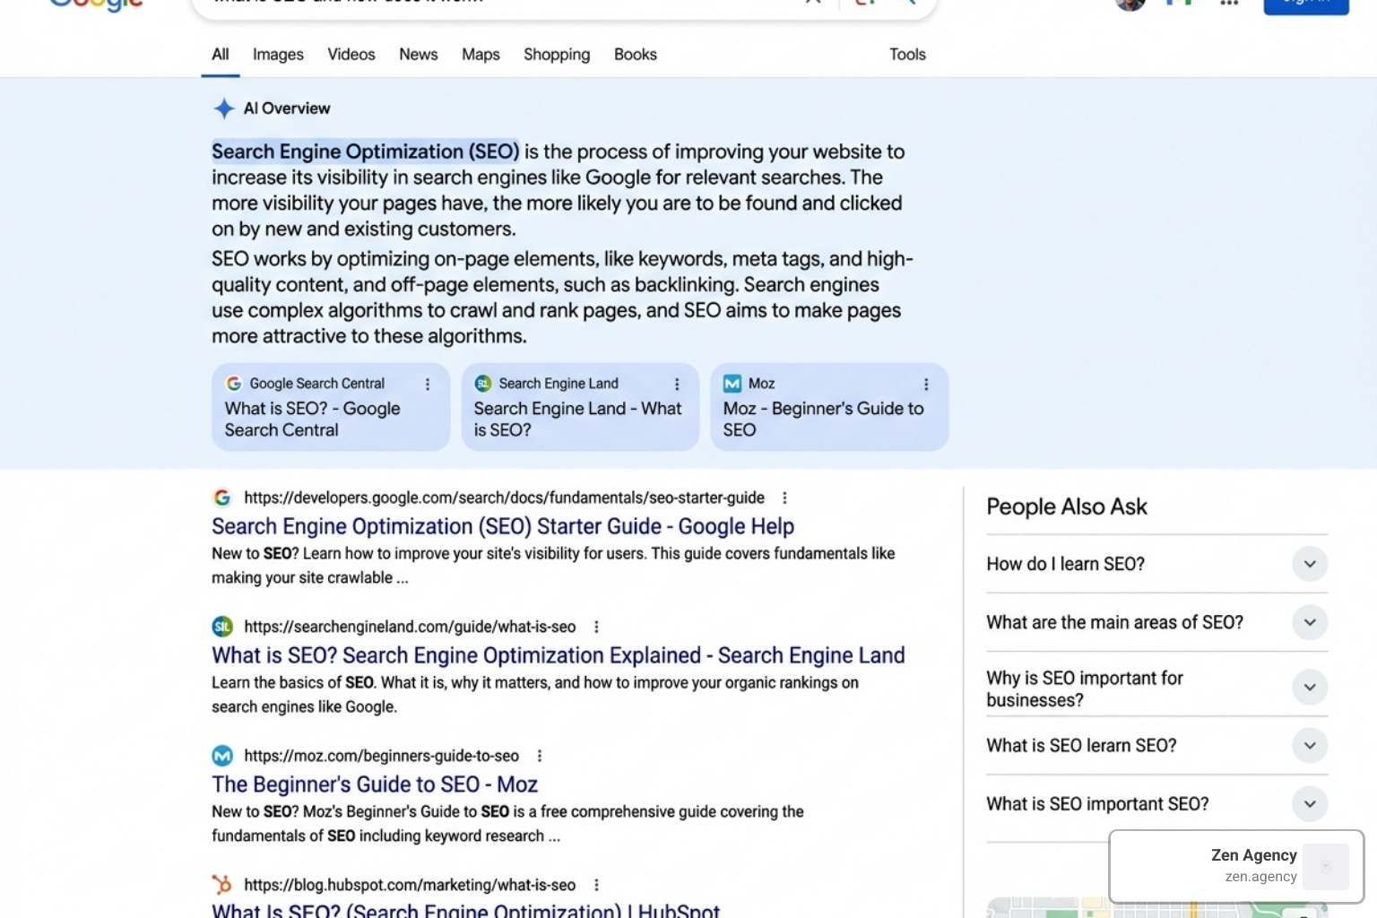Select the Books tab

[x=636, y=55]
